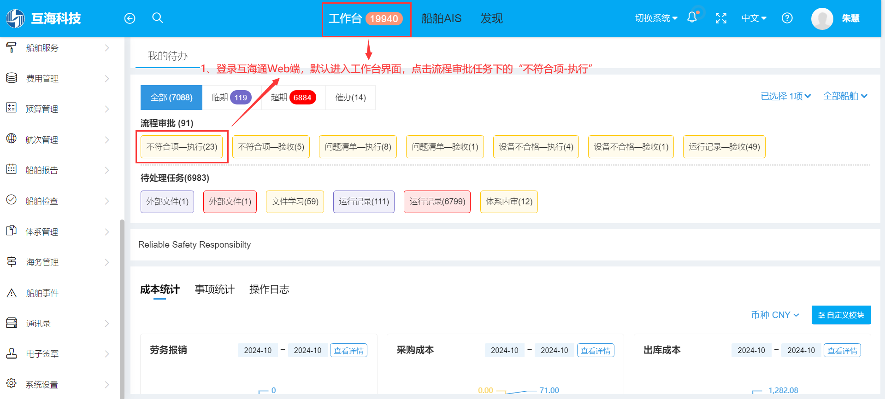Viewport: 885px width, 399px height.
Task: Click the red 外部文件(1) button
Action: point(230,202)
